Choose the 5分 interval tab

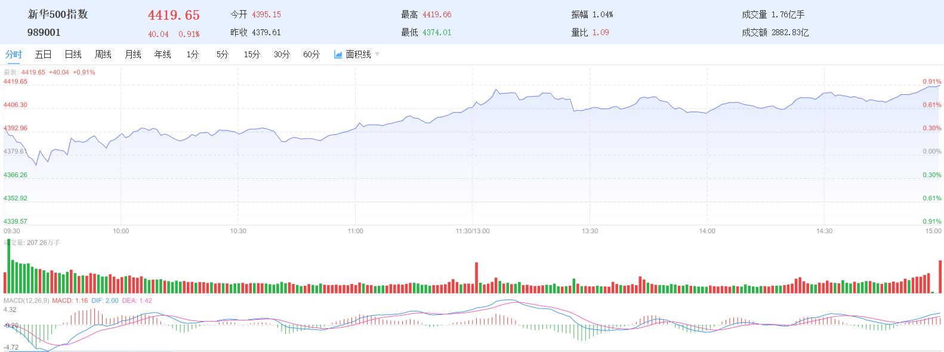coord(222,54)
